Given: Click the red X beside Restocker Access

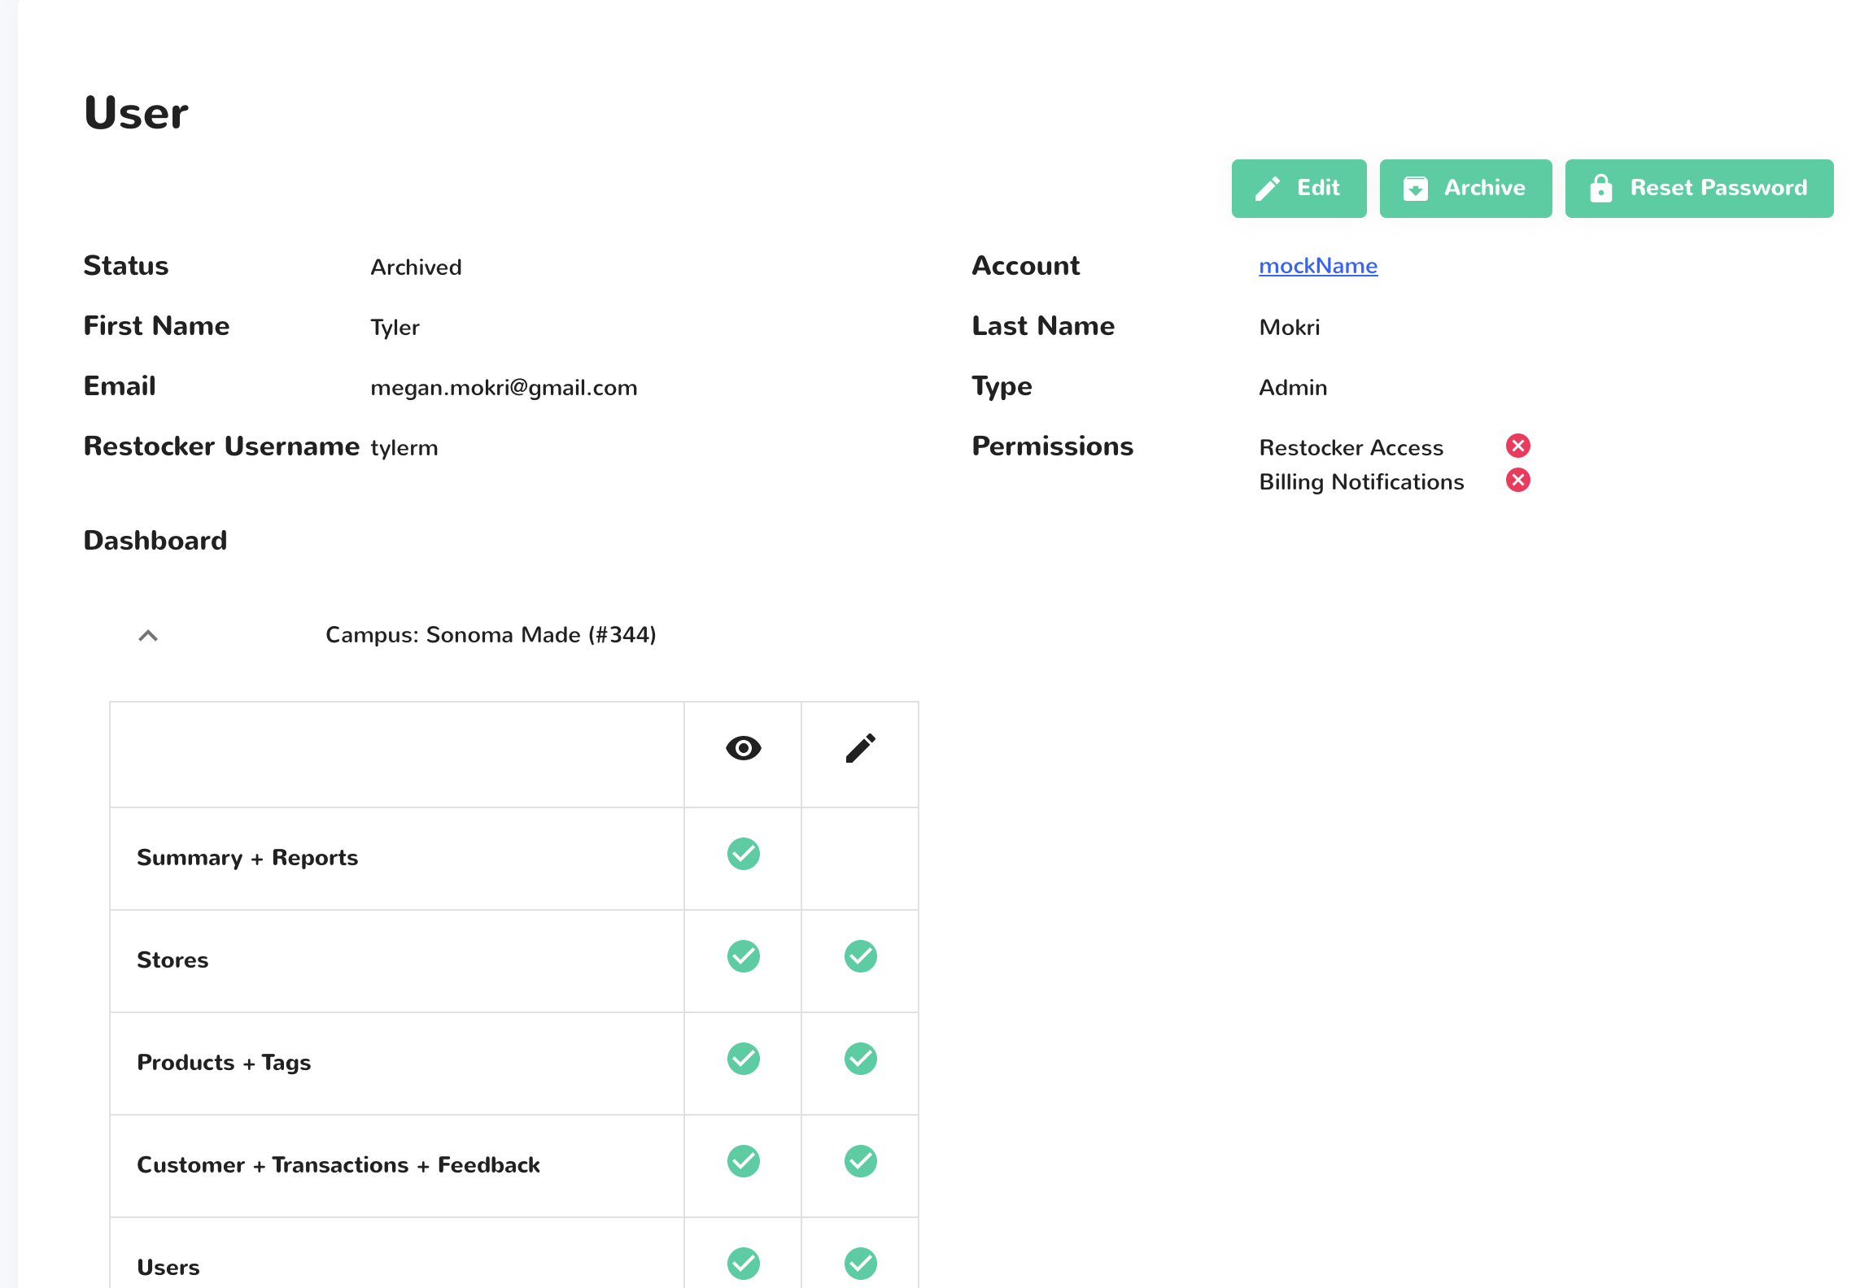Looking at the screenshot, I should [1518, 446].
